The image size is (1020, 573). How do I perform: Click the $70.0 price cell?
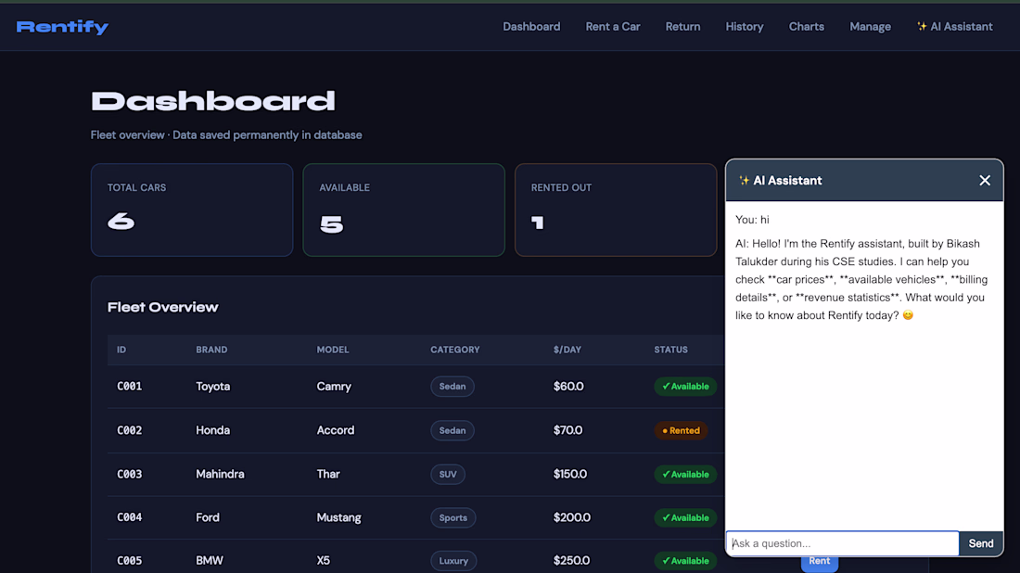pyautogui.click(x=567, y=430)
